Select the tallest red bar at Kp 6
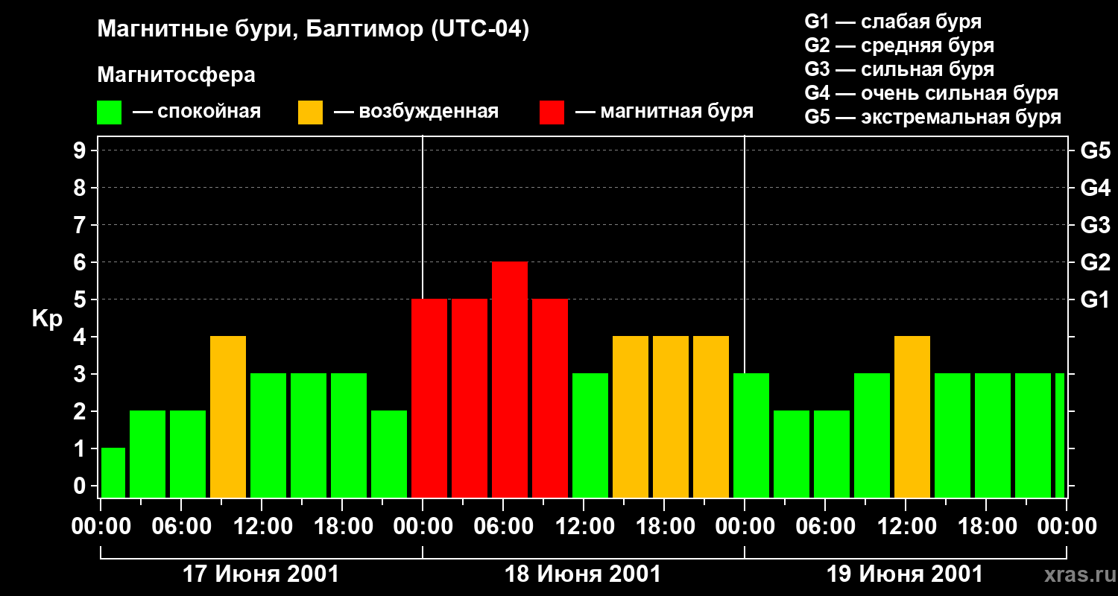Screen dimensions: 1118x596 510,380
